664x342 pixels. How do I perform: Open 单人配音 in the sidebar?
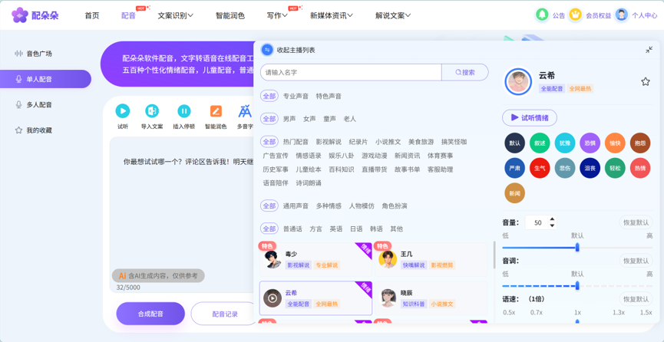(46, 79)
